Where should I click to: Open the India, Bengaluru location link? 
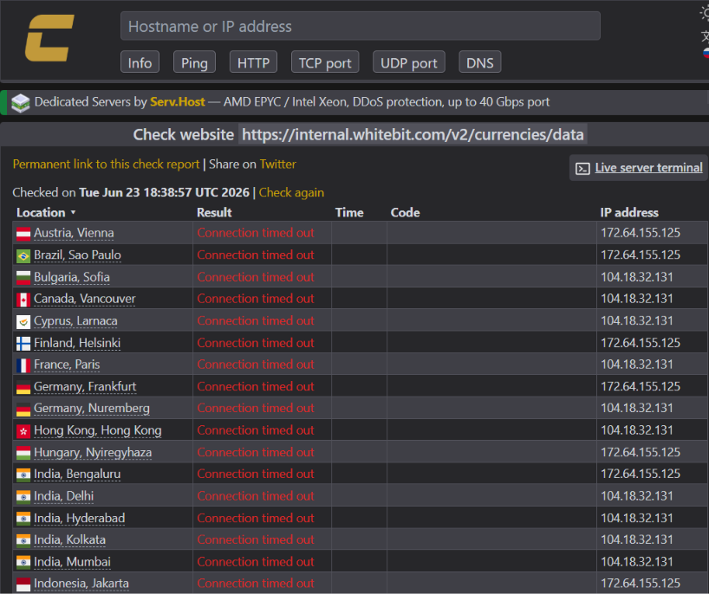(77, 475)
